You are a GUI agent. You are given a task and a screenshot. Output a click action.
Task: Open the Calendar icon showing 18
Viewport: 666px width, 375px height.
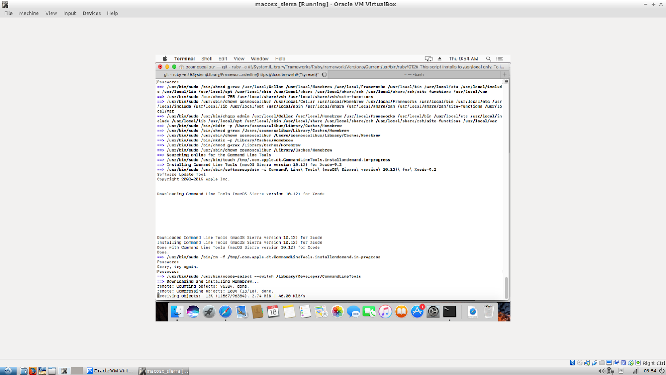(x=273, y=311)
